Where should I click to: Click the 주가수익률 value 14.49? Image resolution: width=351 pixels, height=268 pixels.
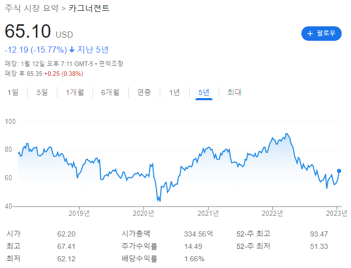point(193,246)
